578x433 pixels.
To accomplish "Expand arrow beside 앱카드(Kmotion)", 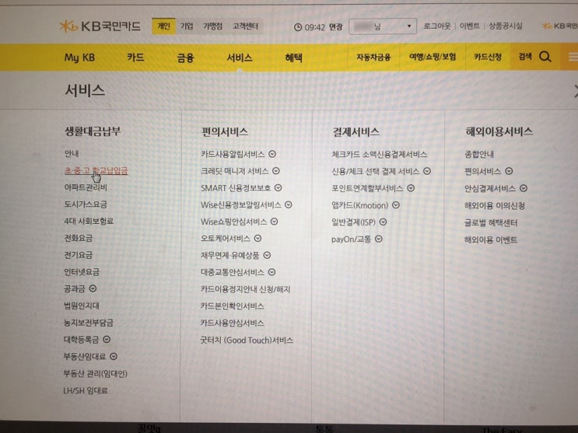I will click(395, 205).
